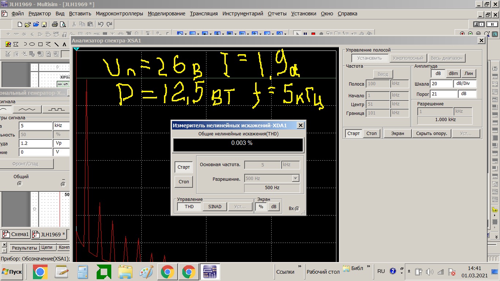Click Скрыть опору. button

pos(432,133)
